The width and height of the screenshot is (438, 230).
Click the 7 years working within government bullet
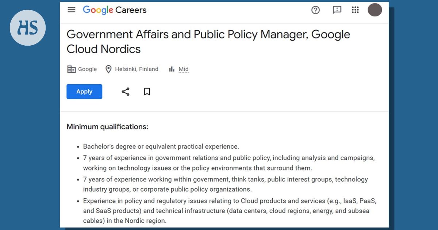coord(225,184)
